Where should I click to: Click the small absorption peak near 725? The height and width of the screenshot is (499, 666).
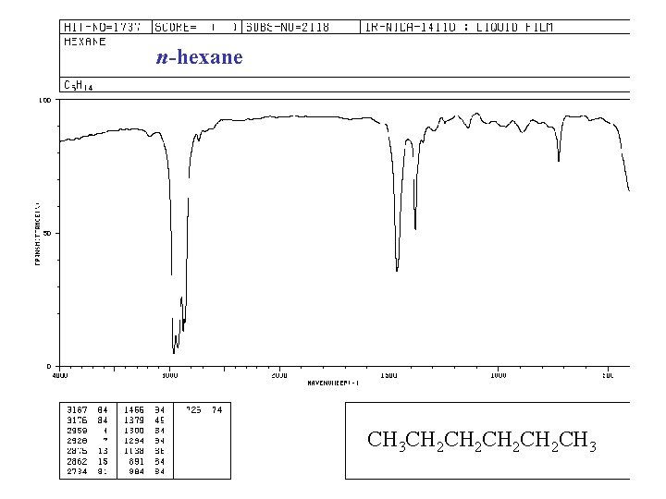[559, 160]
